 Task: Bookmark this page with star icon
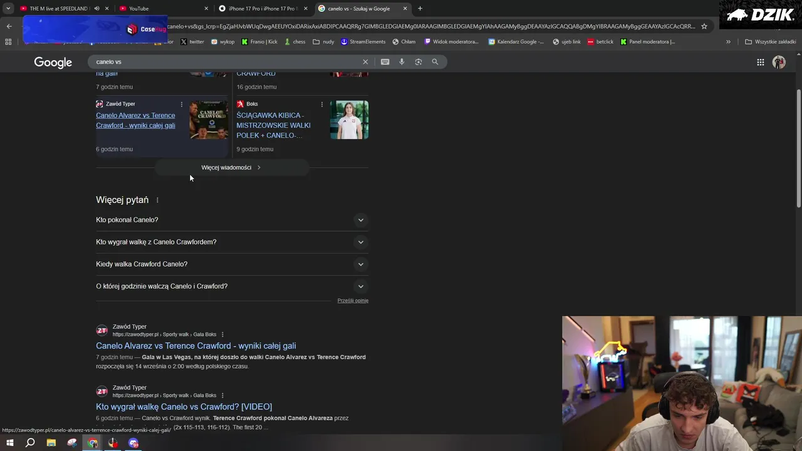704,26
